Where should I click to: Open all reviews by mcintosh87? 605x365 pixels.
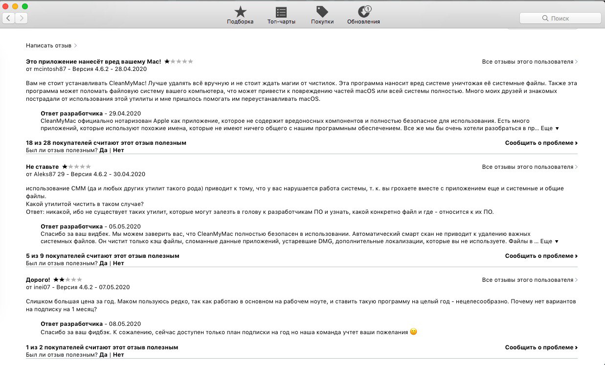530,62
